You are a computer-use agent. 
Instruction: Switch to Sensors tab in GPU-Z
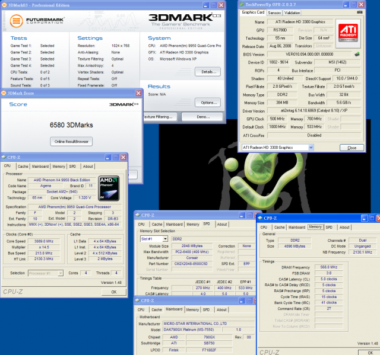point(274,13)
